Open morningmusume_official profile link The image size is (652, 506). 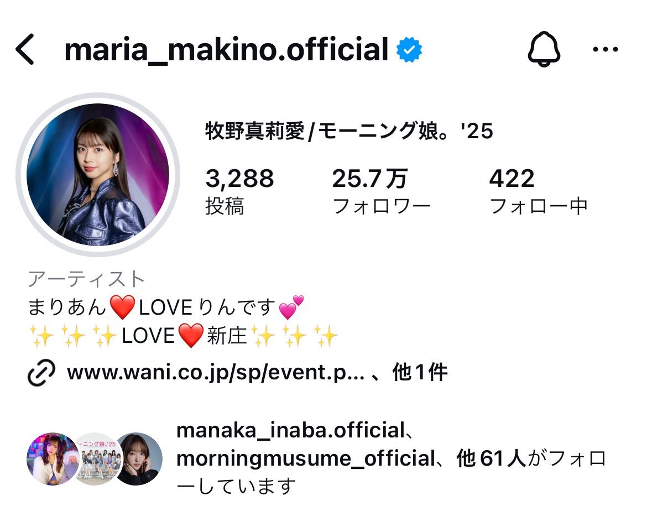tap(306, 458)
